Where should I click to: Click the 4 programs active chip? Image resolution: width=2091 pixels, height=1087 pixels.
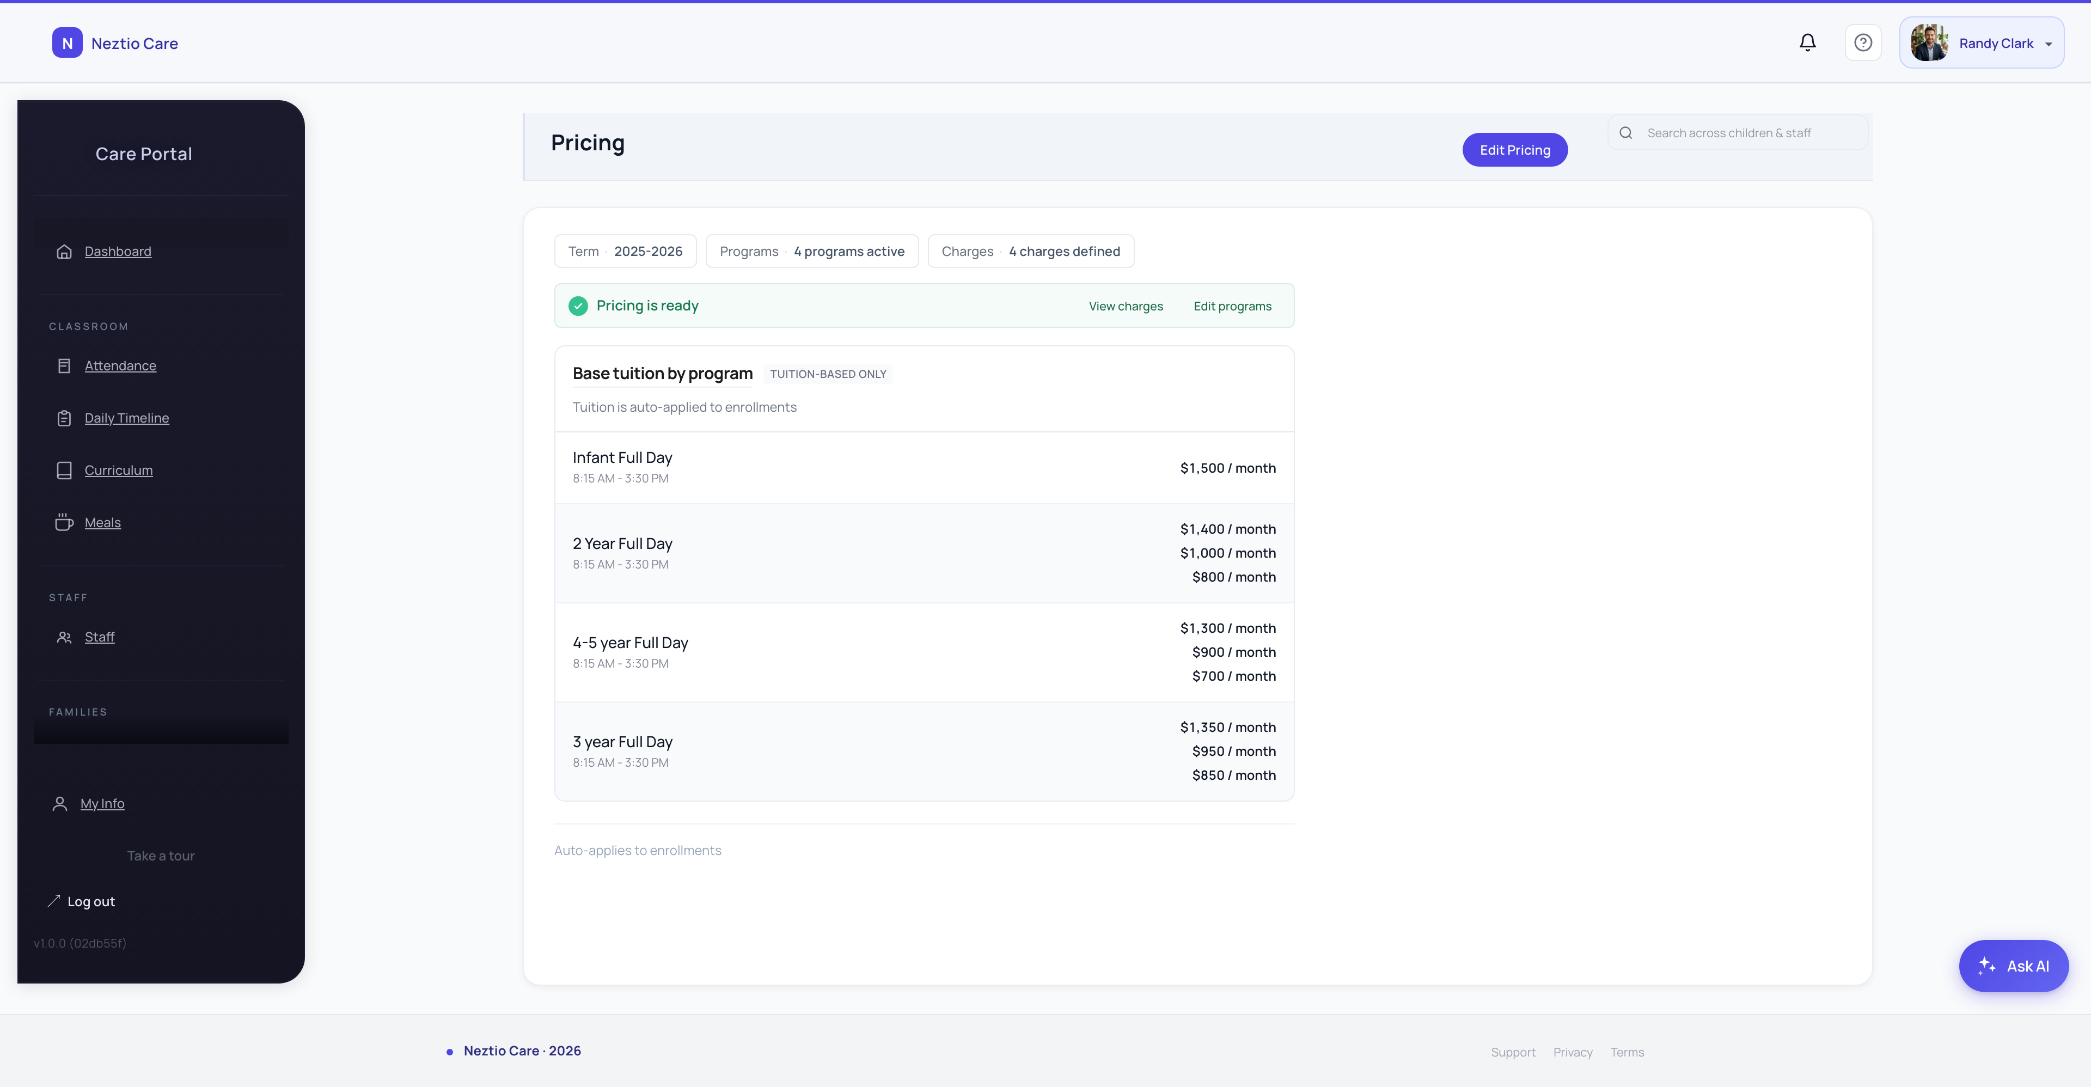[812, 252]
